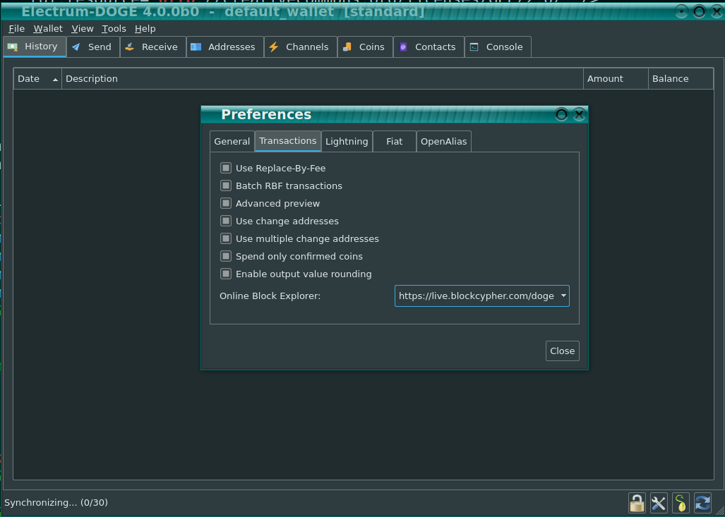Enable Spend only confirmed coins
Screen dimensions: 725x517
[226, 257]
